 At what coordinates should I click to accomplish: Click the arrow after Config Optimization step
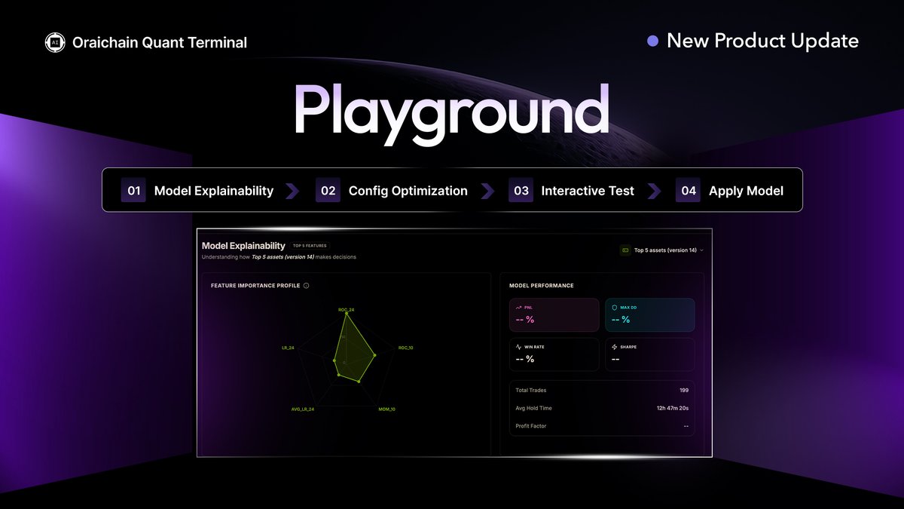[487, 191]
